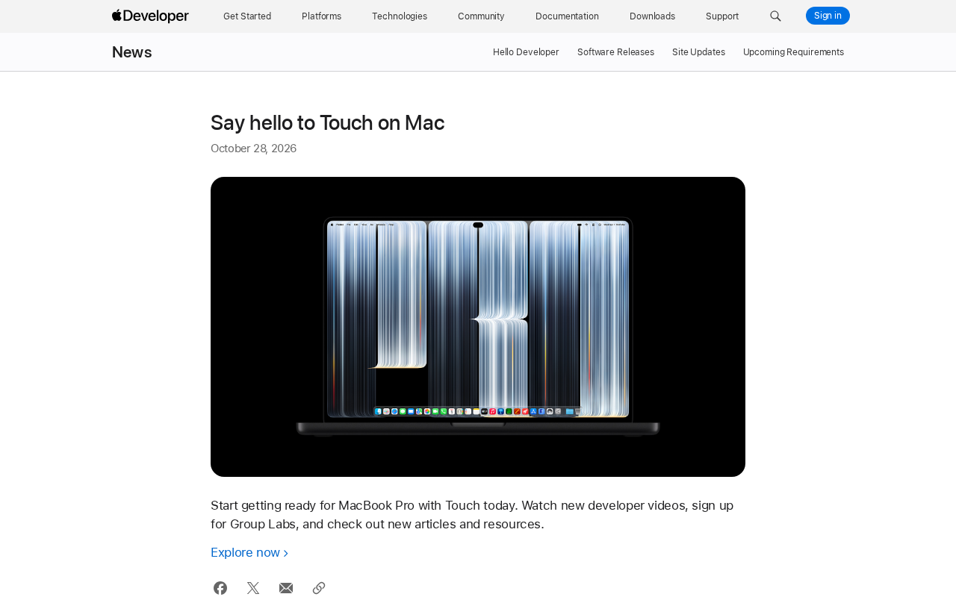The width and height of the screenshot is (956, 597).
Task: Click the 'Say hello to Touch on Mac' headline
Action: [327, 123]
